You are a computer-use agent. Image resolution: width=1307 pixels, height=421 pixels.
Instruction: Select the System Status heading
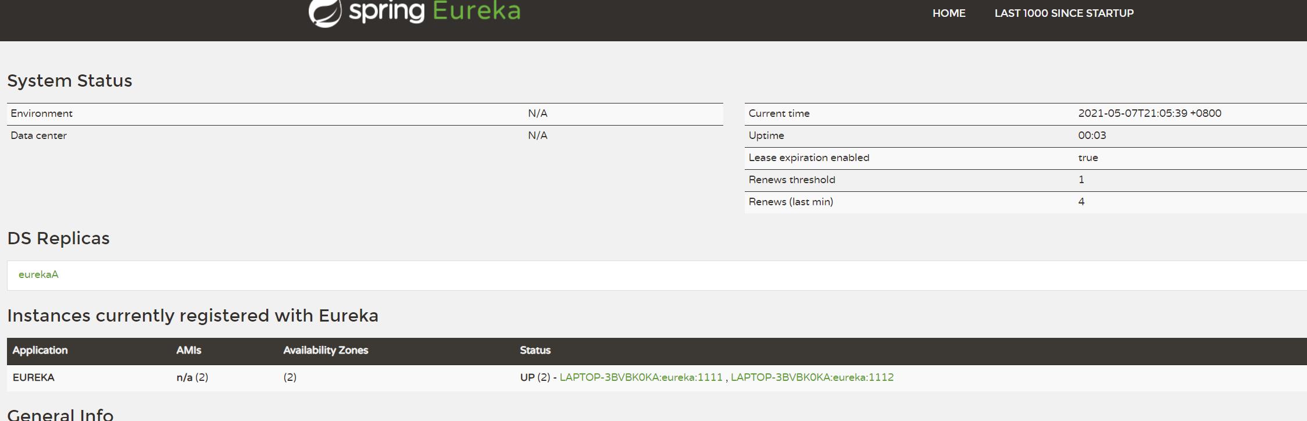[70, 80]
